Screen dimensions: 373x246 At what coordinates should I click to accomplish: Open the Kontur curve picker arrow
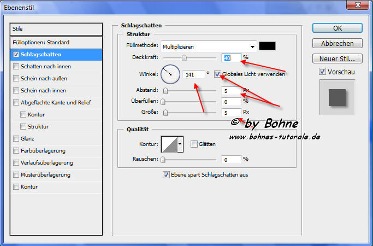tap(180, 144)
